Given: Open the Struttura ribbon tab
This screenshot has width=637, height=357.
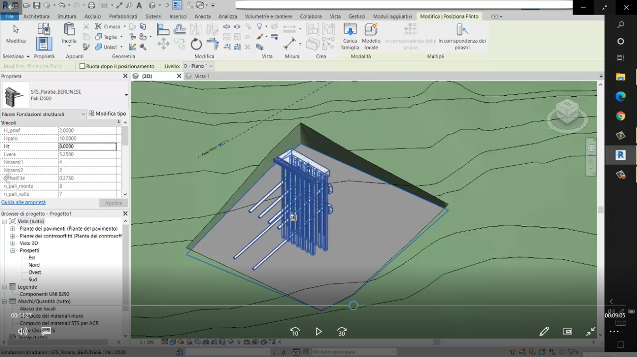Looking at the screenshot, I should click(x=67, y=17).
